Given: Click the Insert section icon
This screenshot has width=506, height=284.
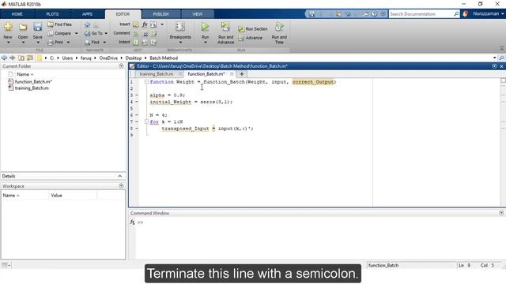Looking at the screenshot, I should (135, 24).
